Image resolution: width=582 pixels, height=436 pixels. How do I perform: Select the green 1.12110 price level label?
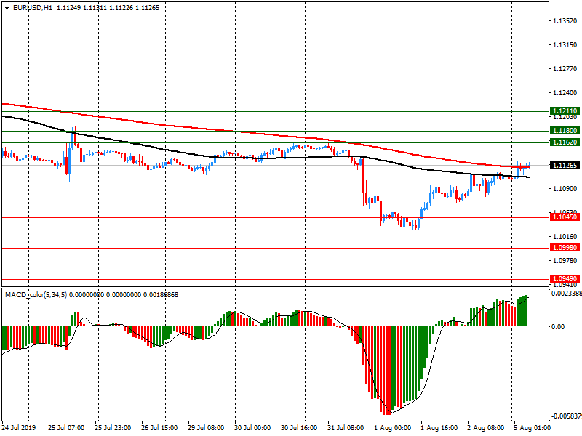pos(565,111)
